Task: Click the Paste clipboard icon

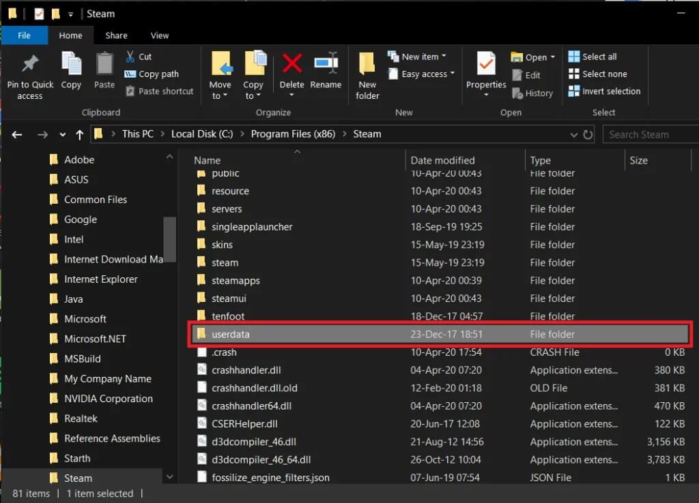Action: (104, 63)
